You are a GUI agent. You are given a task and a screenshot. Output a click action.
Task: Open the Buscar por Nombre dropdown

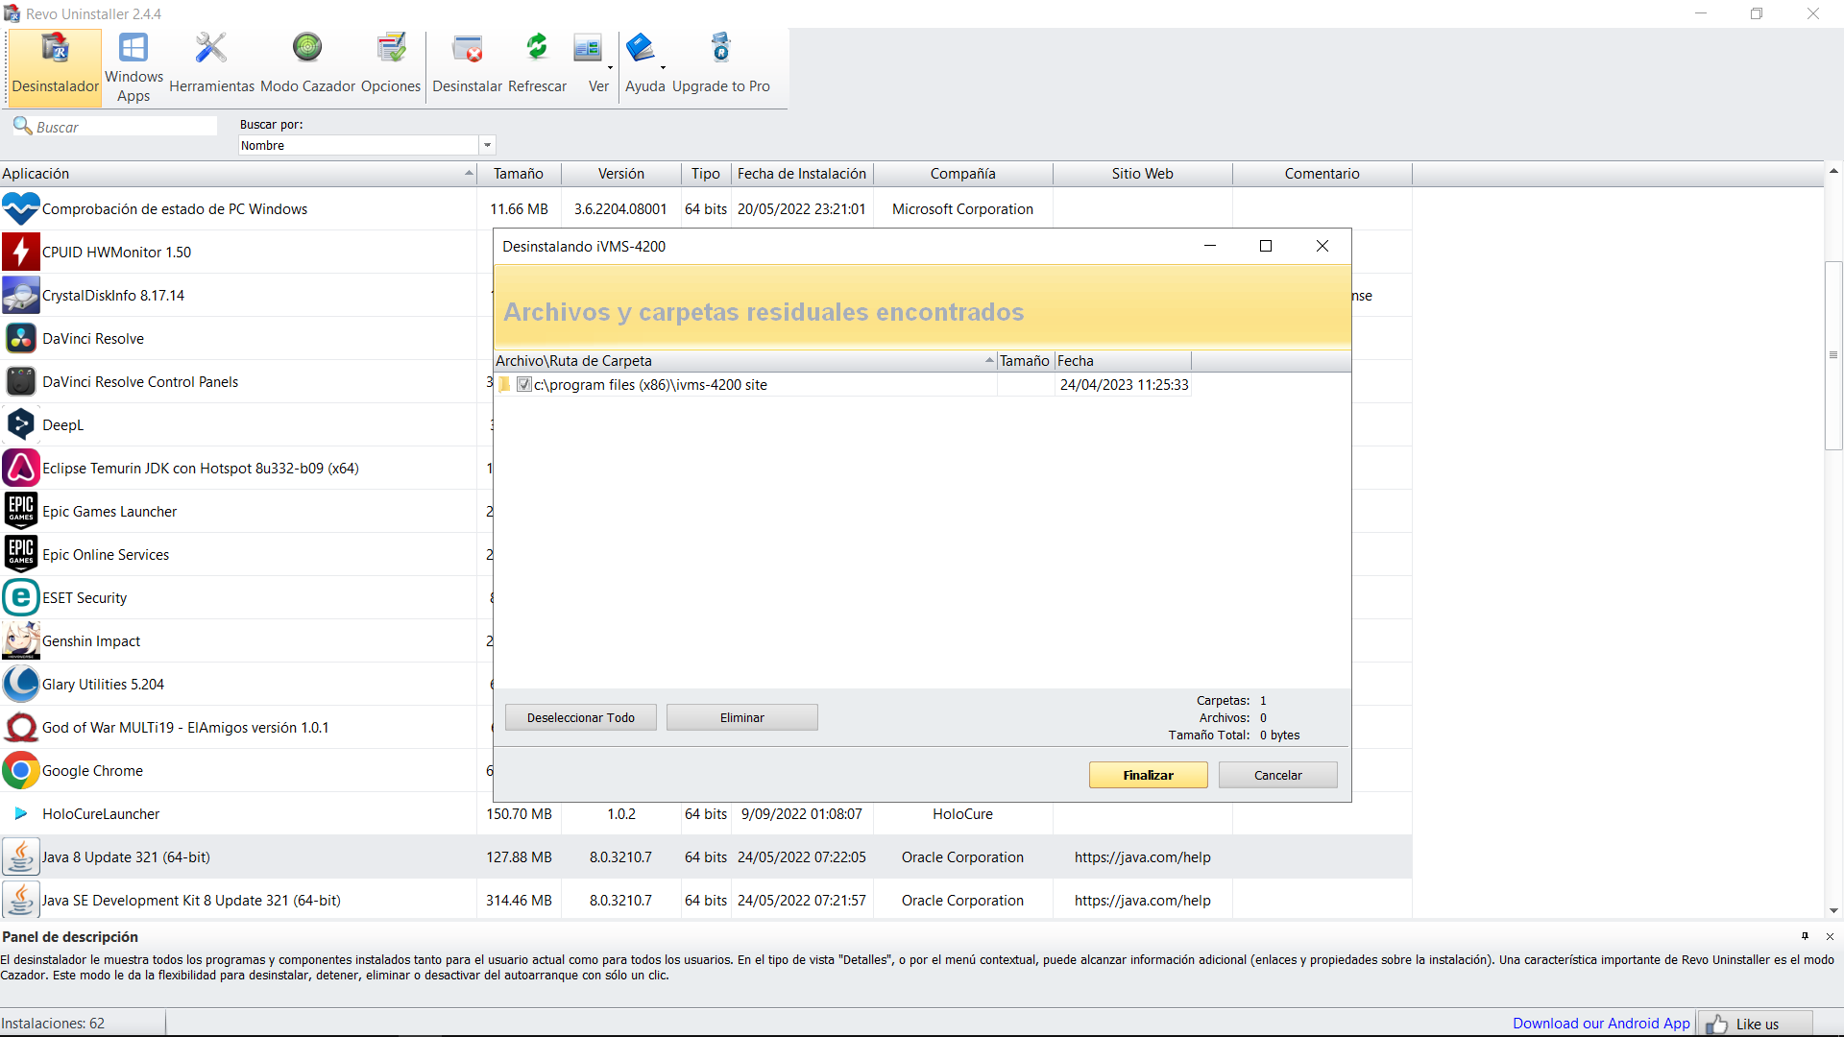click(487, 145)
